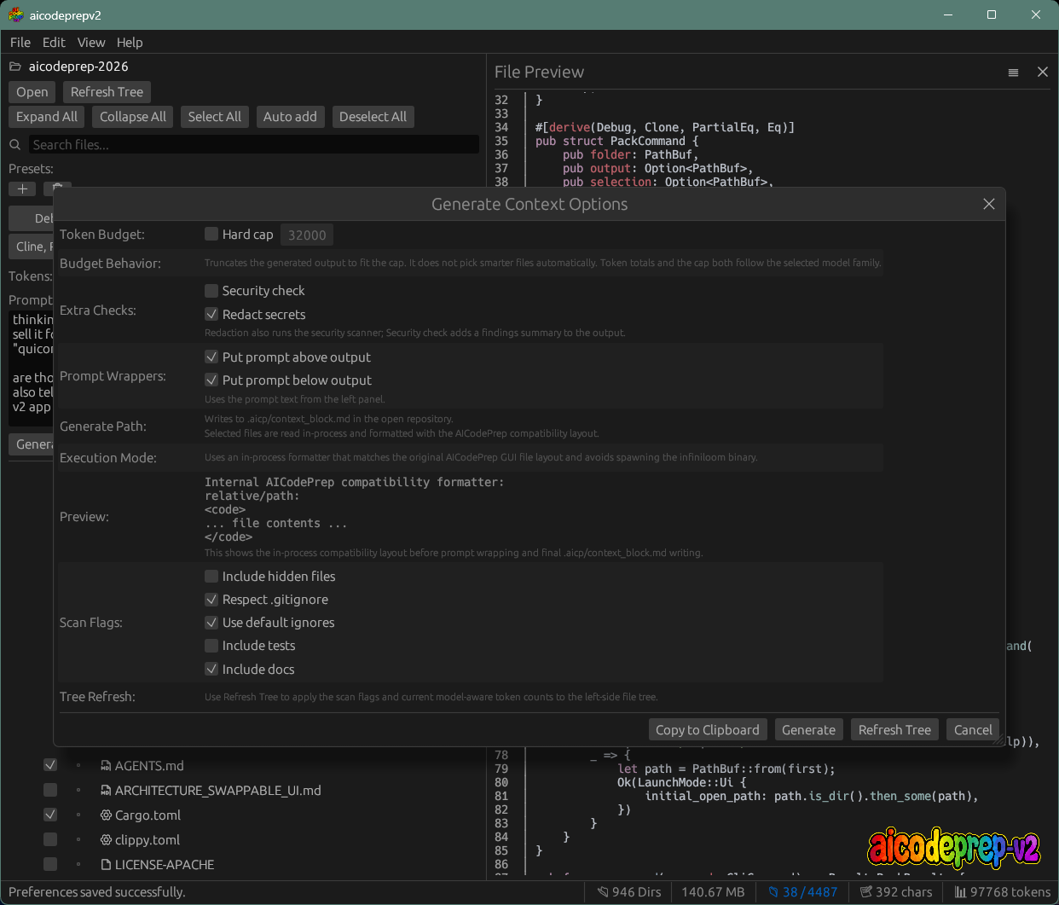Click the folder icon beside aicodeprep-2026

pos(15,67)
